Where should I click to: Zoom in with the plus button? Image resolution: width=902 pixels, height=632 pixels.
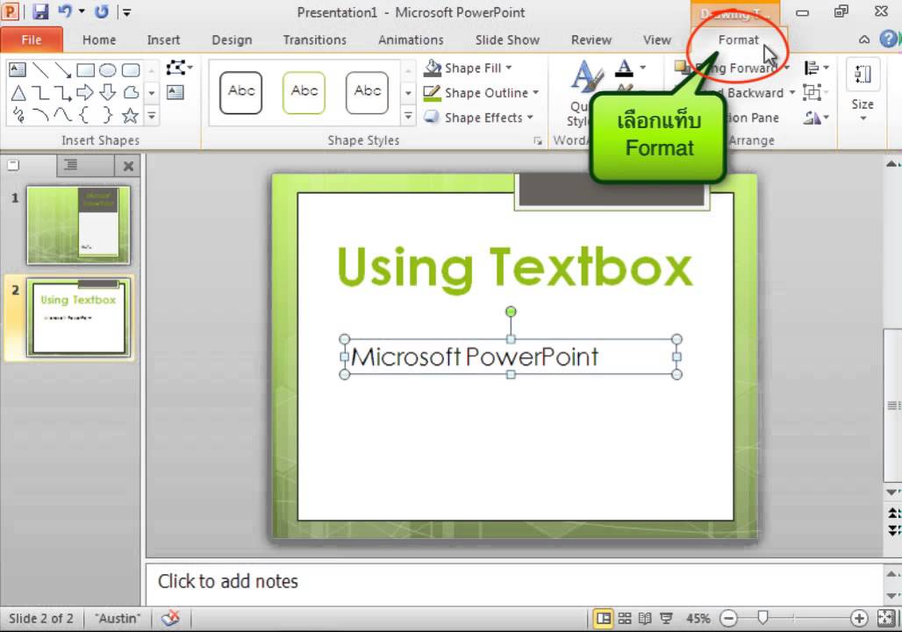pos(859,618)
